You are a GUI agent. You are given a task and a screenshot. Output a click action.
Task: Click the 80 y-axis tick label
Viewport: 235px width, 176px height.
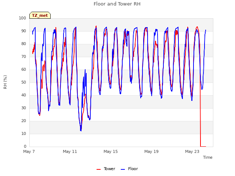[23, 44]
